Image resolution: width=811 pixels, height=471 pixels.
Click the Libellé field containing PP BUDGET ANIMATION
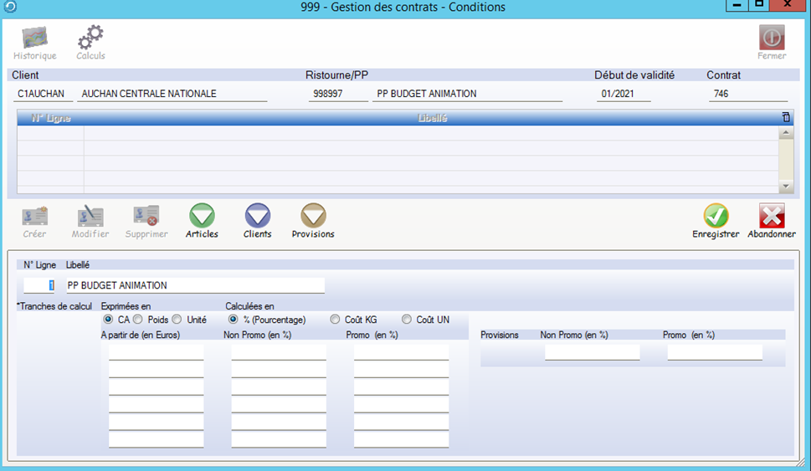coord(194,285)
